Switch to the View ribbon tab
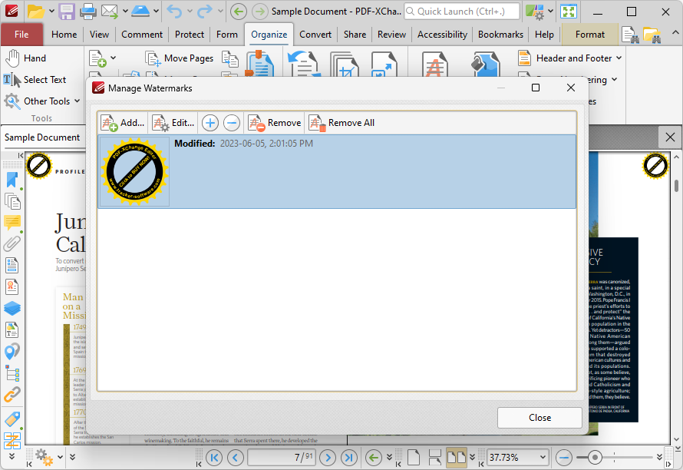This screenshot has width=683, height=470. (99, 35)
